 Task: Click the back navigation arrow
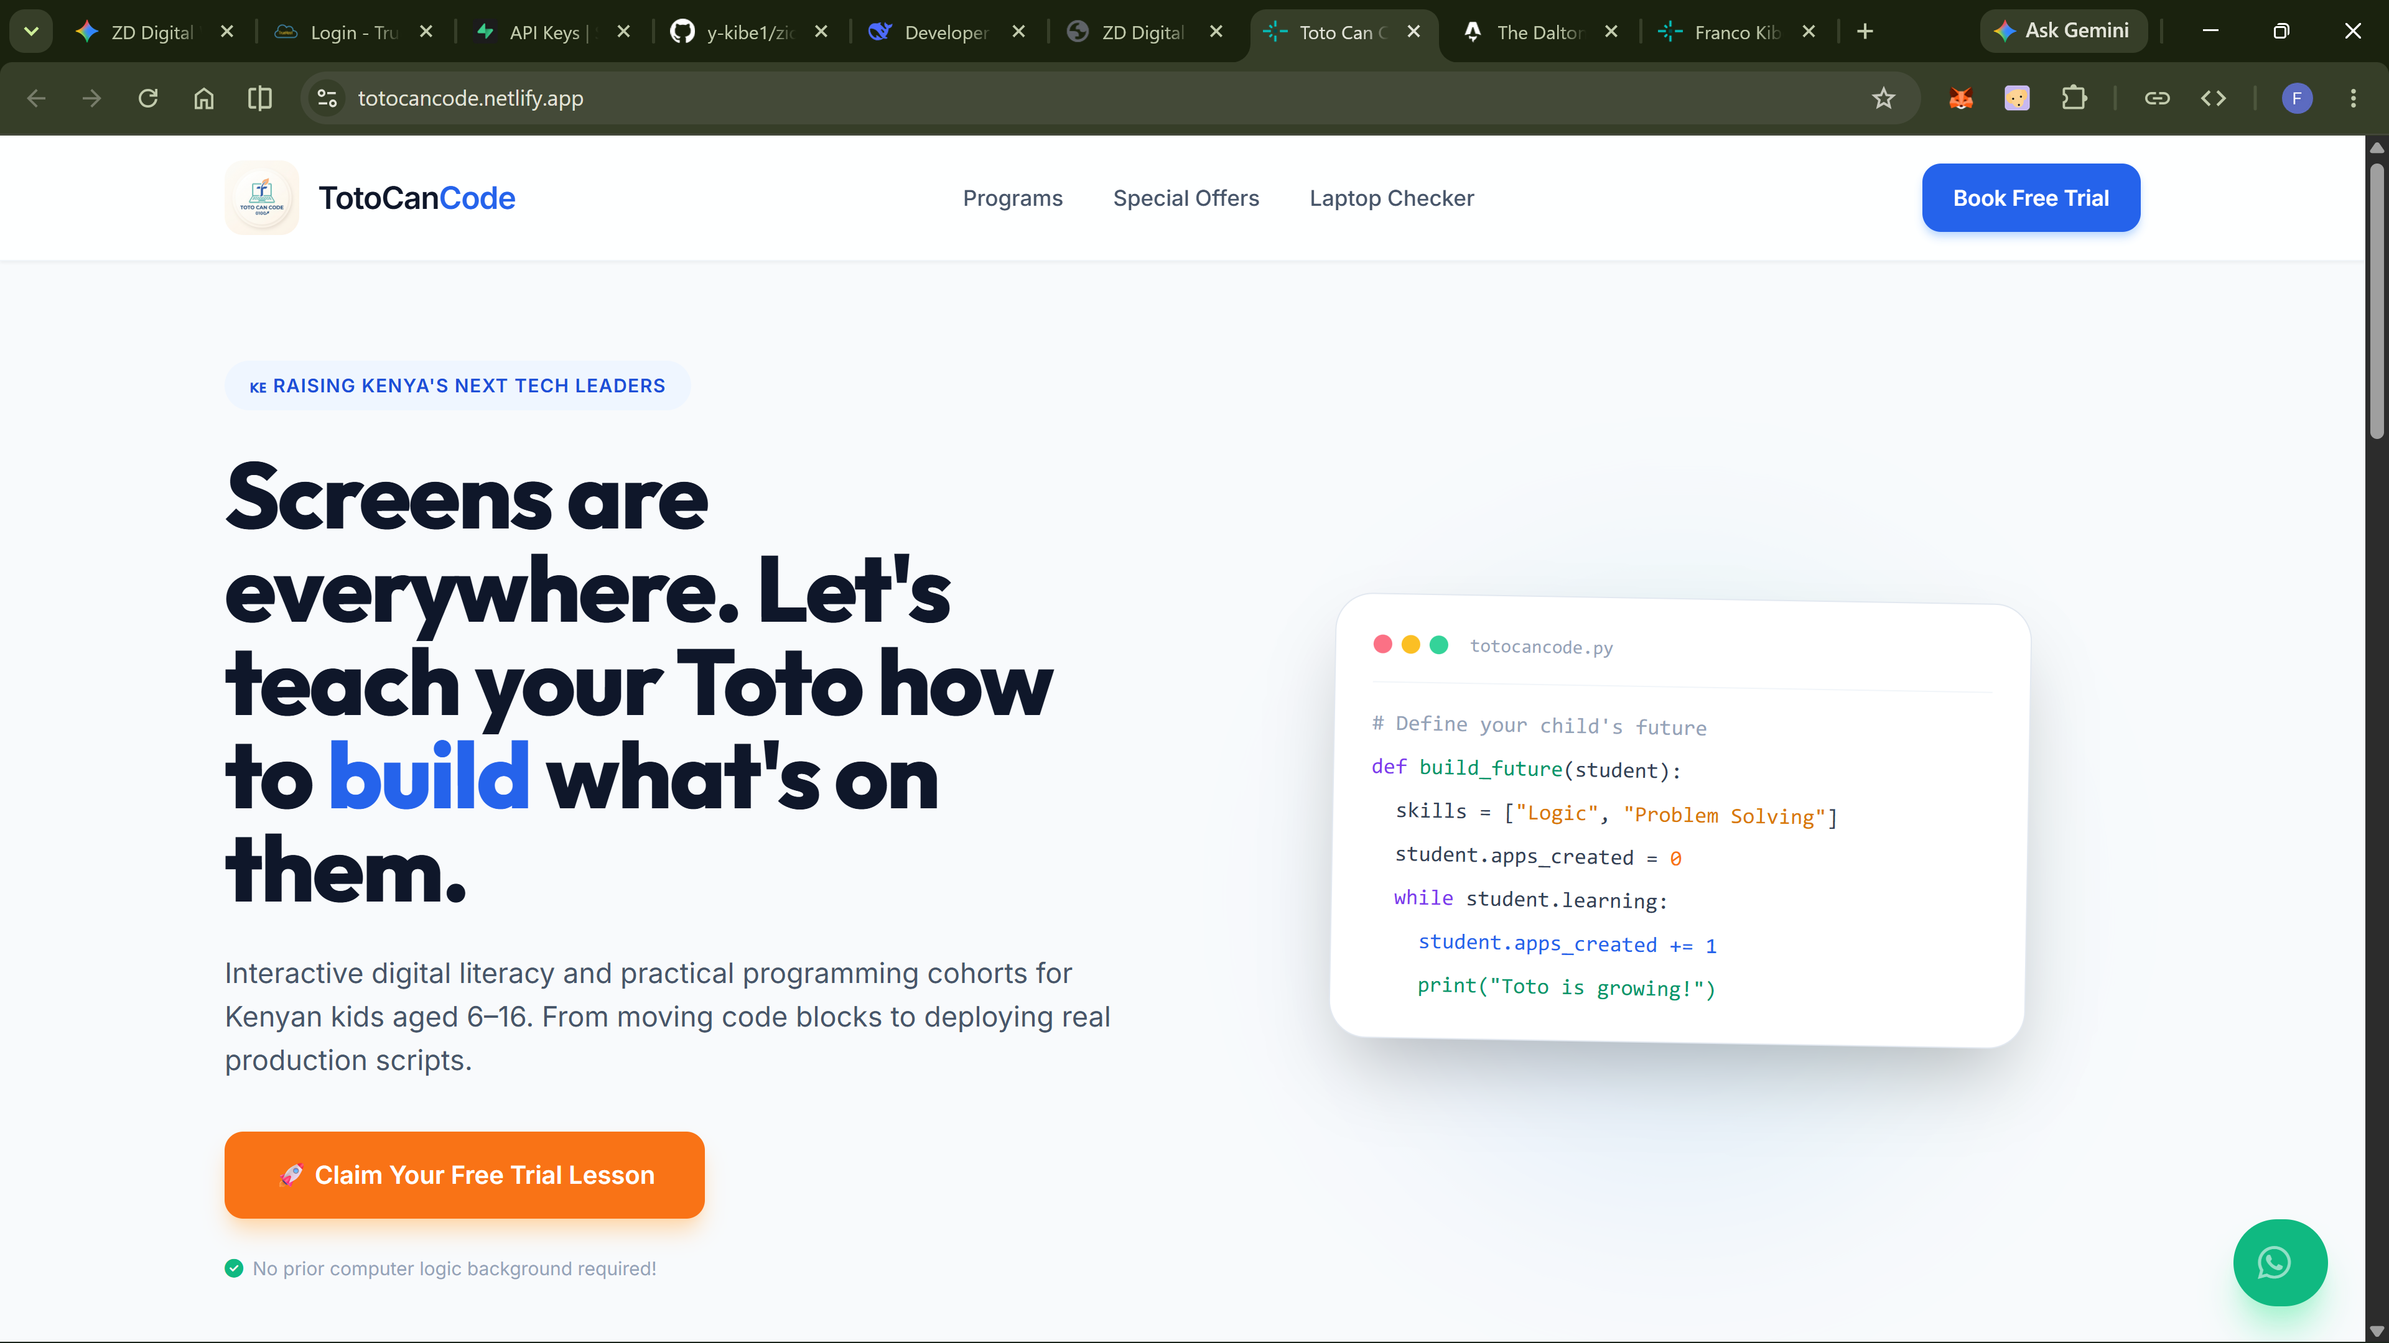pyautogui.click(x=36, y=98)
